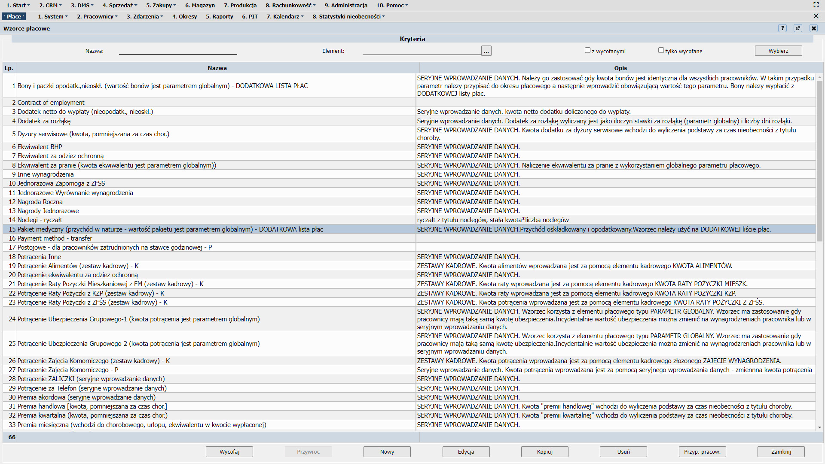Toggle fullscreen mode icon
825x464 pixels.
(x=816, y=5)
